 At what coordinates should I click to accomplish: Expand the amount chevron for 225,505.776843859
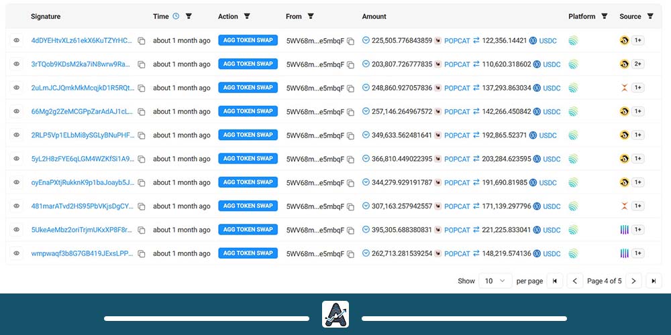(x=366, y=40)
